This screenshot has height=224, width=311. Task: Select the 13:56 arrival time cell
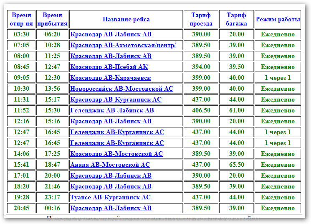pyautogui.click(x=52, y=89)
